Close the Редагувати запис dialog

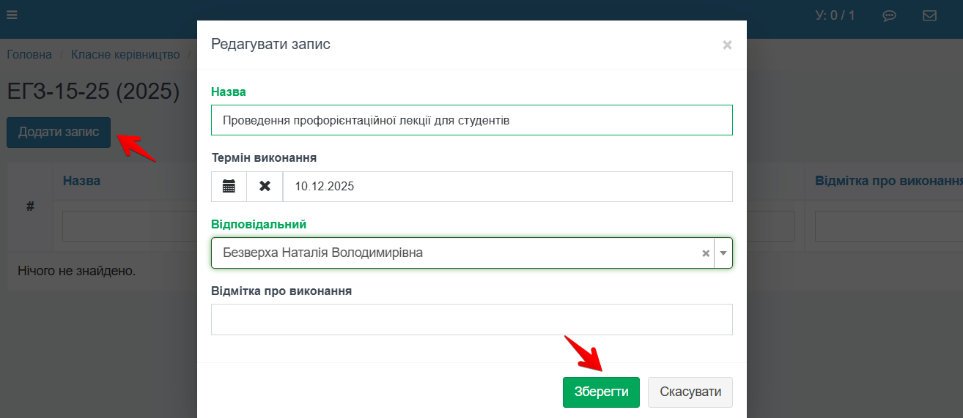[x=727, y=45]
